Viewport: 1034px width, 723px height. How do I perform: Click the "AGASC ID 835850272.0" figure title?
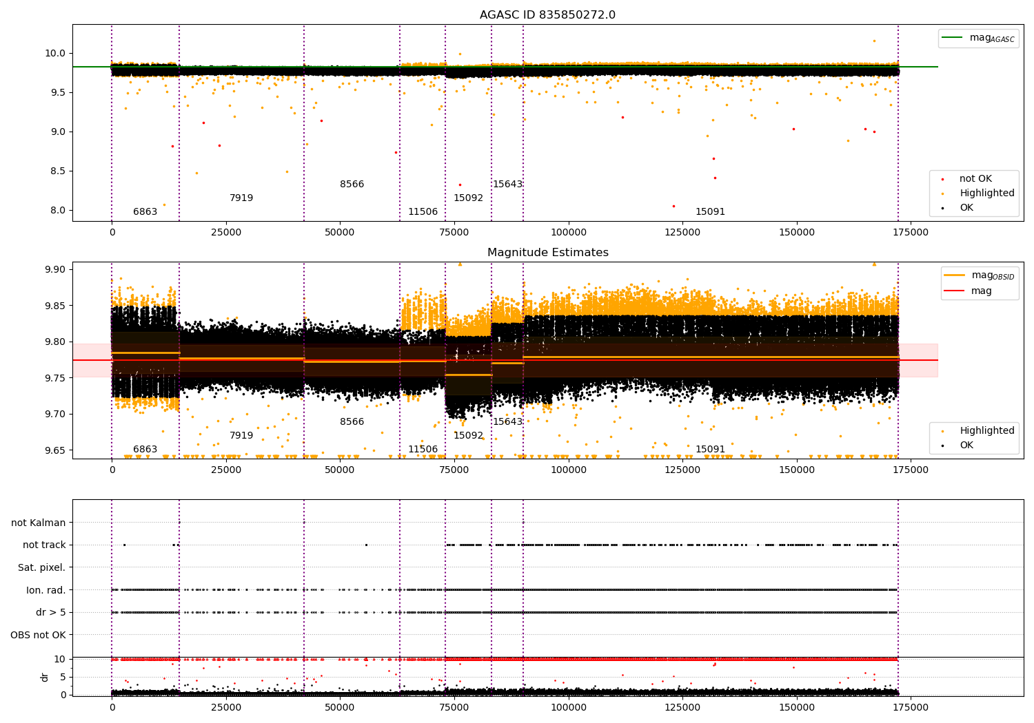(547, 15)
